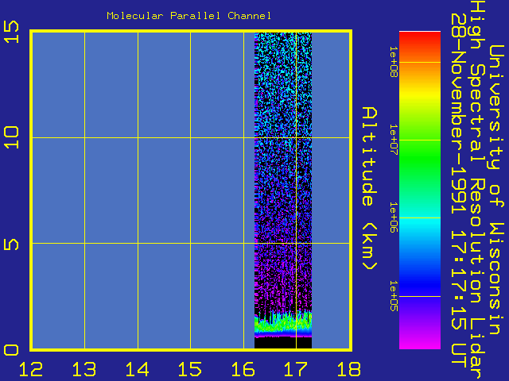Viewport: 509px width, 381px height.
Task: Click the green cloud layer in the lidar data
Action: tap(283, 323)
